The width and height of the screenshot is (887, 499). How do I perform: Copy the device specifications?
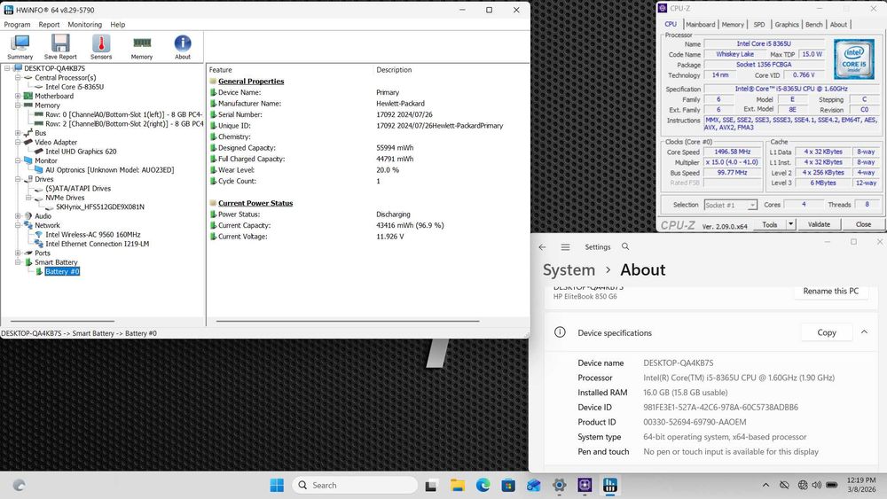click(827, 333)
